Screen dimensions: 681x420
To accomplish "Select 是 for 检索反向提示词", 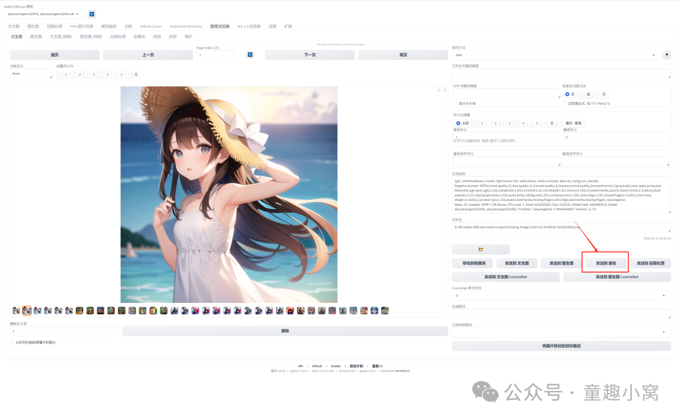I will pyautogui.click(x=586, y=94).
